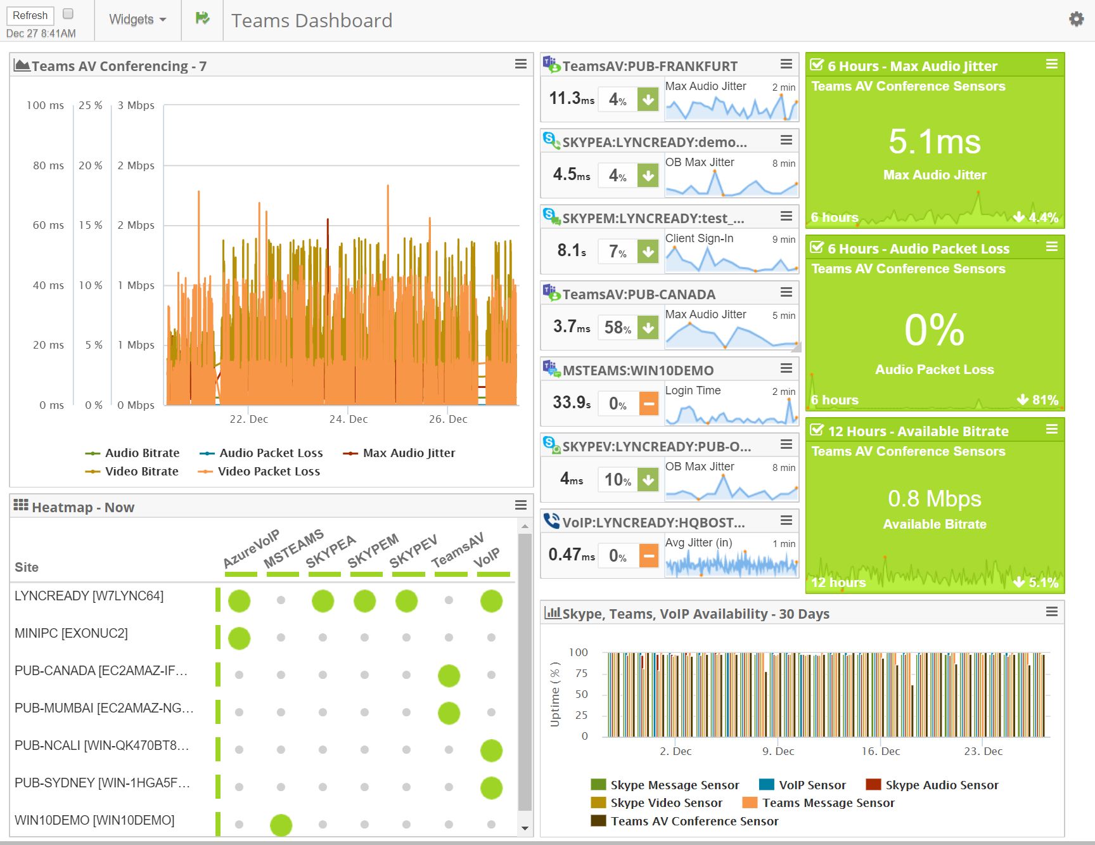Open 6 Hours Max Audio Jitter menu
1095x845 pixels.
(1052, 64)
